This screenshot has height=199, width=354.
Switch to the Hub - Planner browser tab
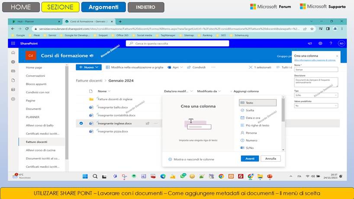click(36, 22)
